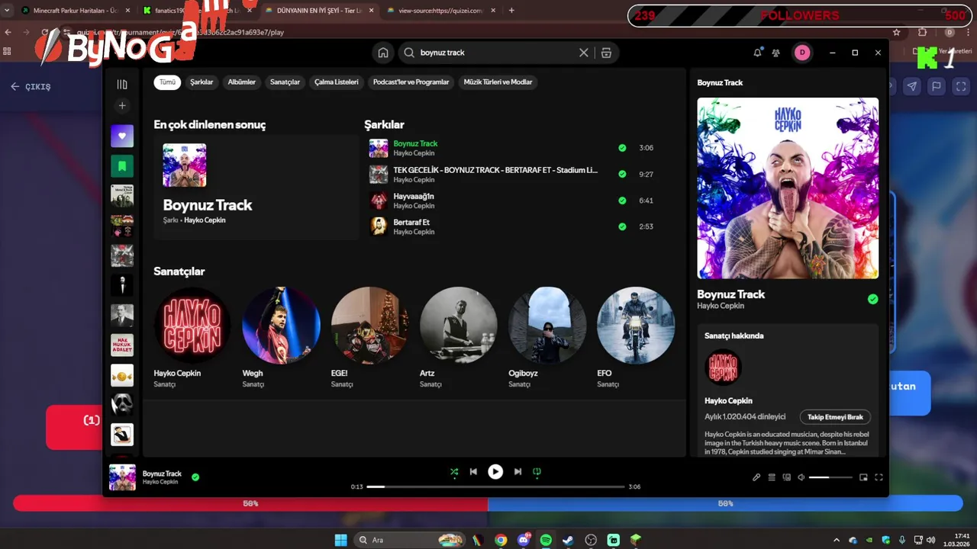
Task: Switch to 'Minecraft Parkur Haritaları' browser tab
Action: point(75,11)
